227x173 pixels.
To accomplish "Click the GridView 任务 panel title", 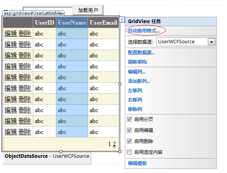I will (x=144, y=21).
